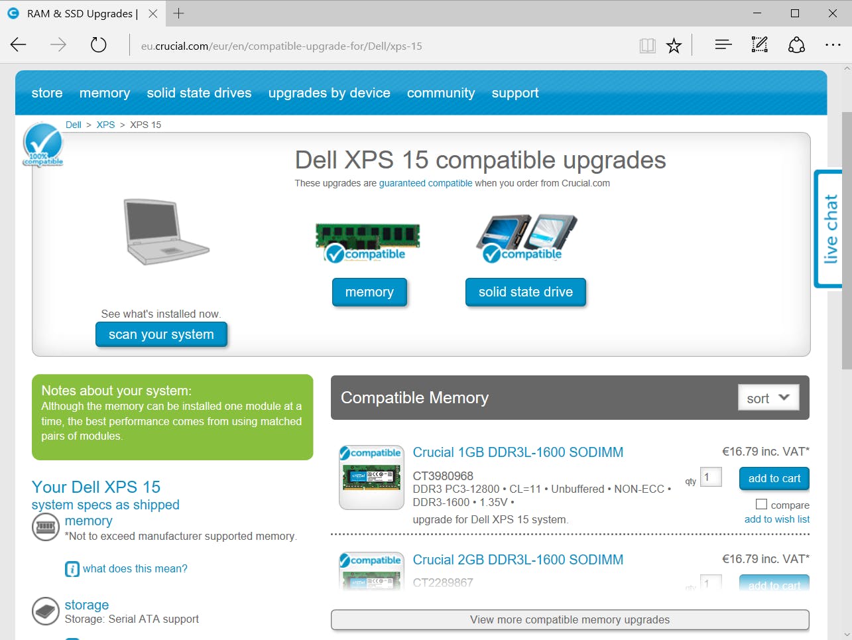The width and height of the screenshot is (852, 640).
Task: Open the guaranteed compatible link
Action: [426, 183]
